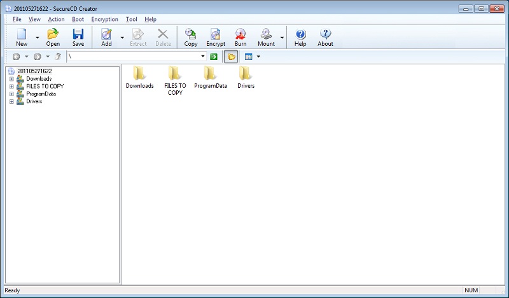The image size is (509, 298).
Task: Open the back history dropdown arrow
Action: tap(27, 57)
